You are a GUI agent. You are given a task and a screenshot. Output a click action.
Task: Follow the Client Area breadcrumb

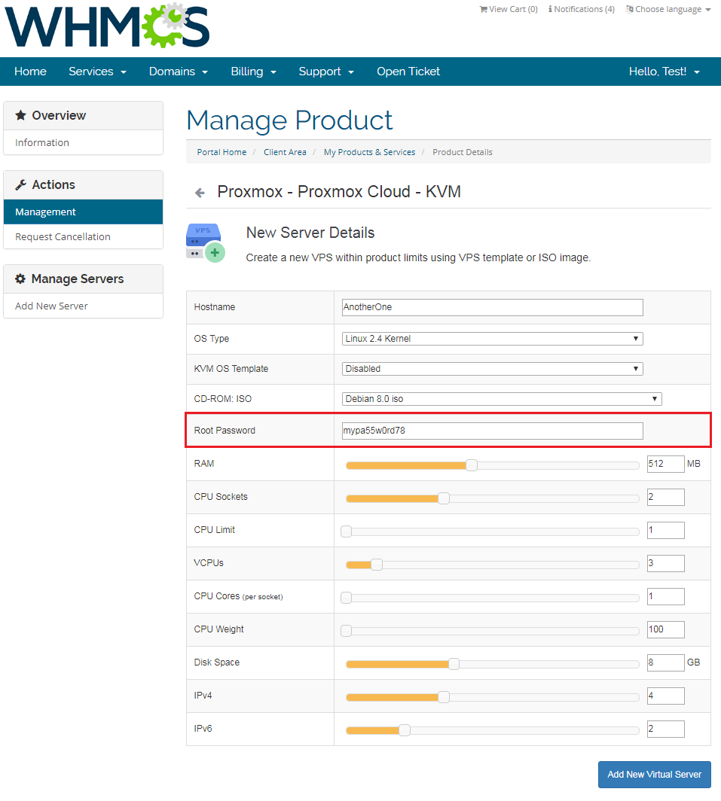pos(285,152)
